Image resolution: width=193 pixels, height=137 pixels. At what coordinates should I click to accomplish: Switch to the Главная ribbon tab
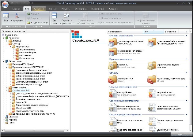point(16,9)
